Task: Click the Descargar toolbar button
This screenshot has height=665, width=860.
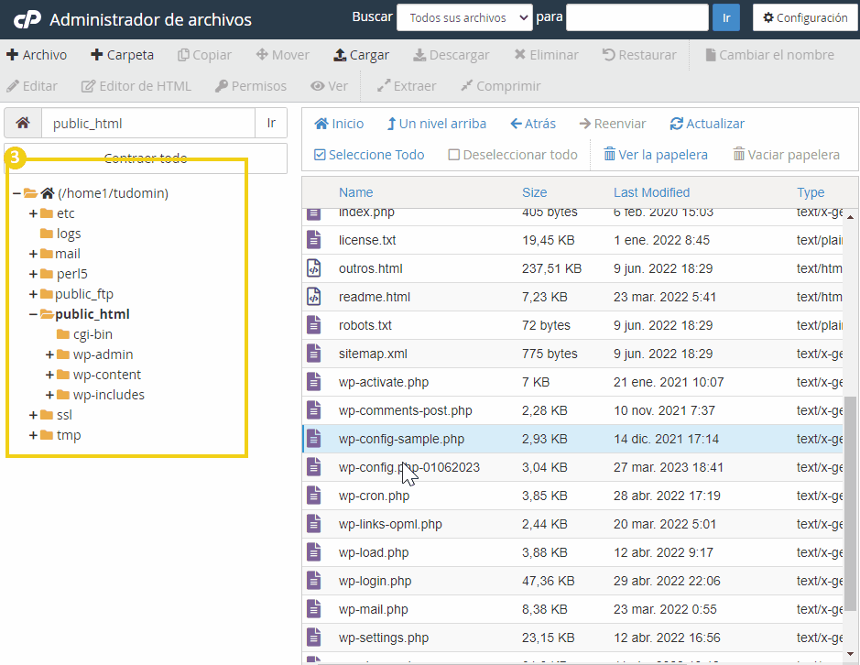Action: click(451, 55)
